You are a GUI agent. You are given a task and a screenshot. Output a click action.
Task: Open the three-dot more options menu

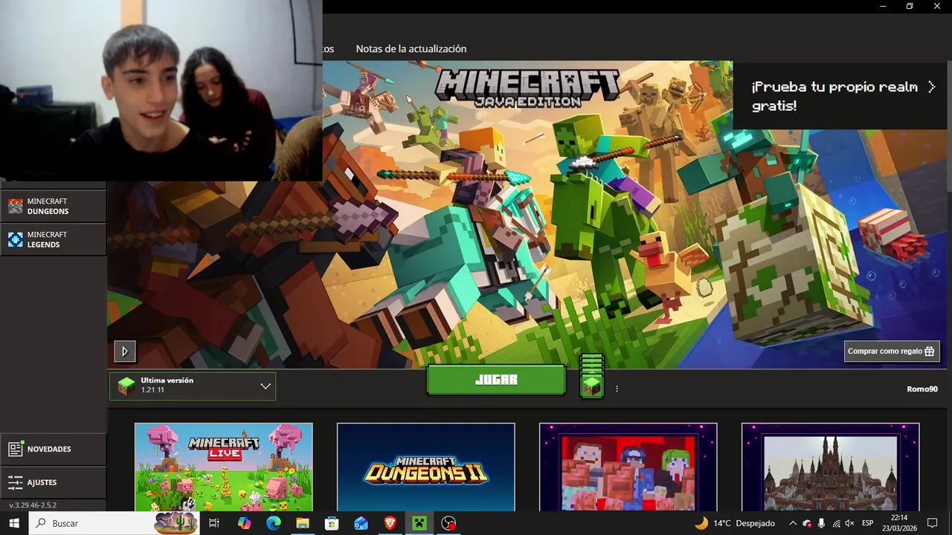617,389
